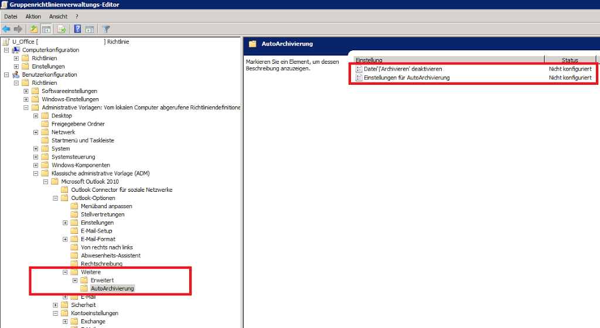Sort list by Status column header
The height and width of the screenshot is (328, 600).
point(570,60)
